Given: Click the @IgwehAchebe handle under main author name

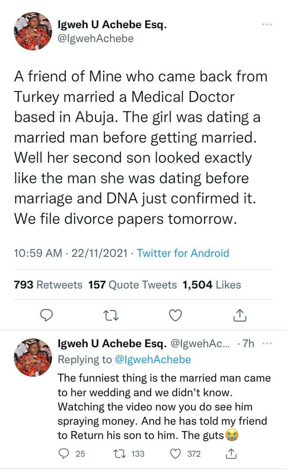Looking at the screenshot, I should coord(96,39).
